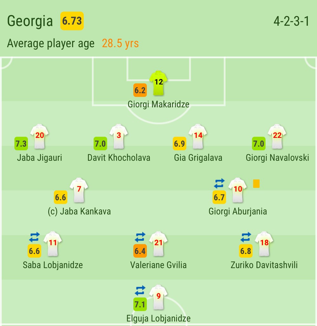Tap substitution arrows icon for Saba Lobjanidze

click(34, 237)
